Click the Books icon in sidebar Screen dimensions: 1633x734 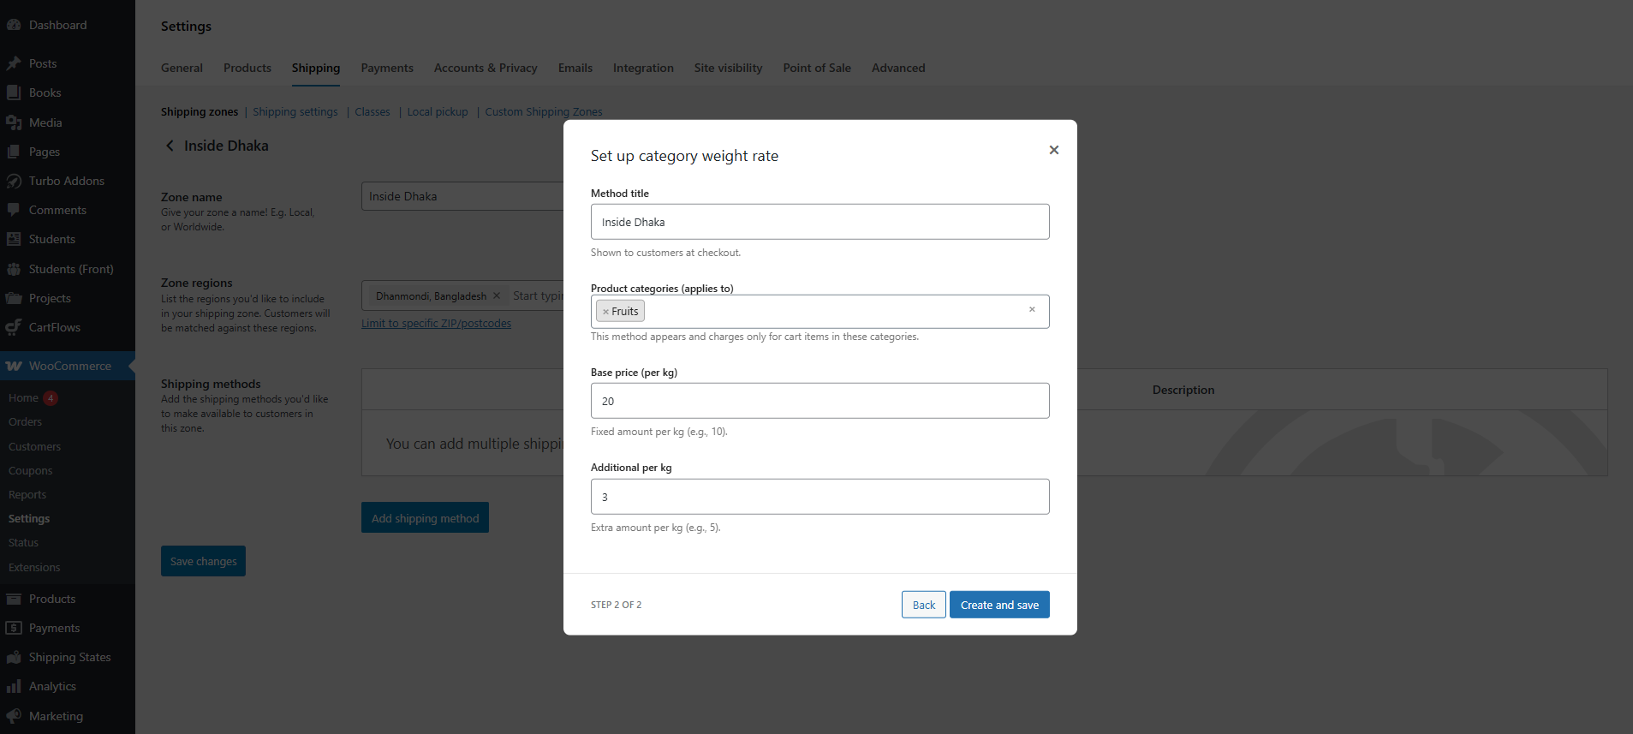click(14, 92)
